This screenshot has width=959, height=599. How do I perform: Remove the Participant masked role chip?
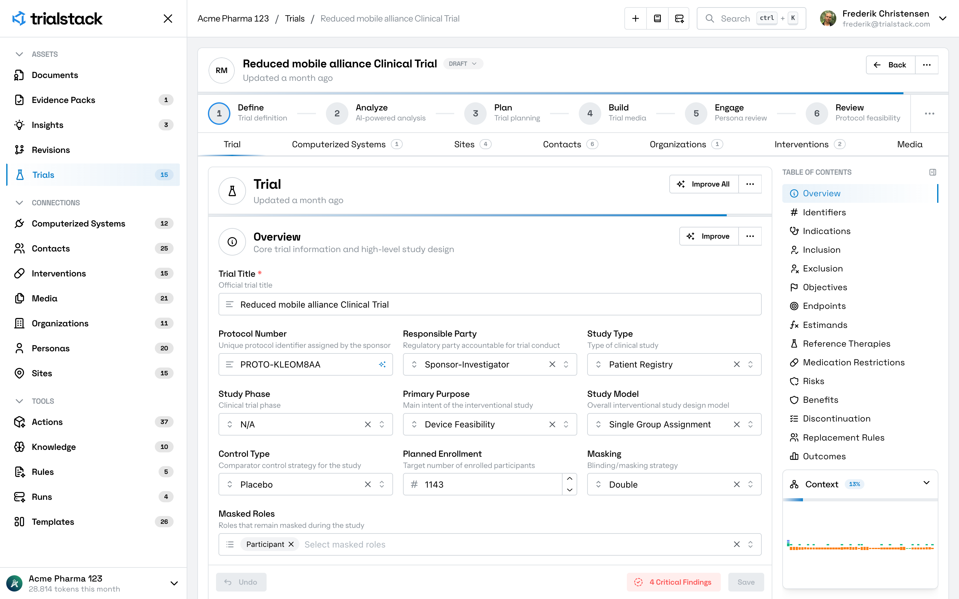point(291,544)
